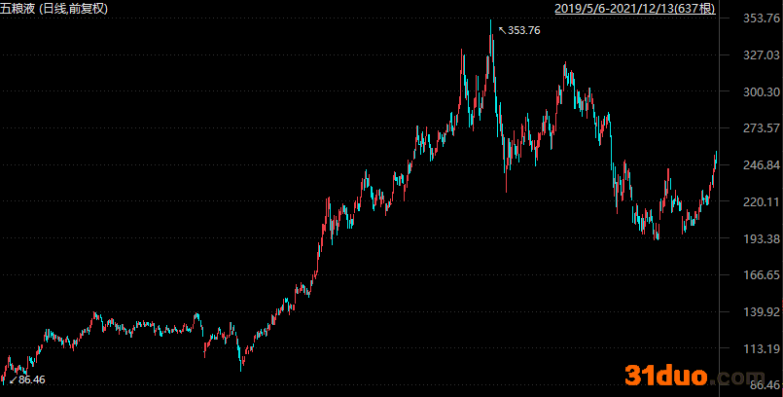Click the 86.46 low price marker label
Screen dimensions: 783x397
(x=31, y=379)
